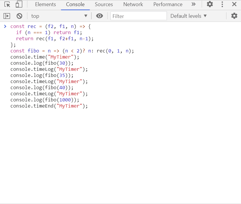Open DevTools settings gear in tab bar
The width and height of the screenshot is (241, 204).
(x=210, y=4)
